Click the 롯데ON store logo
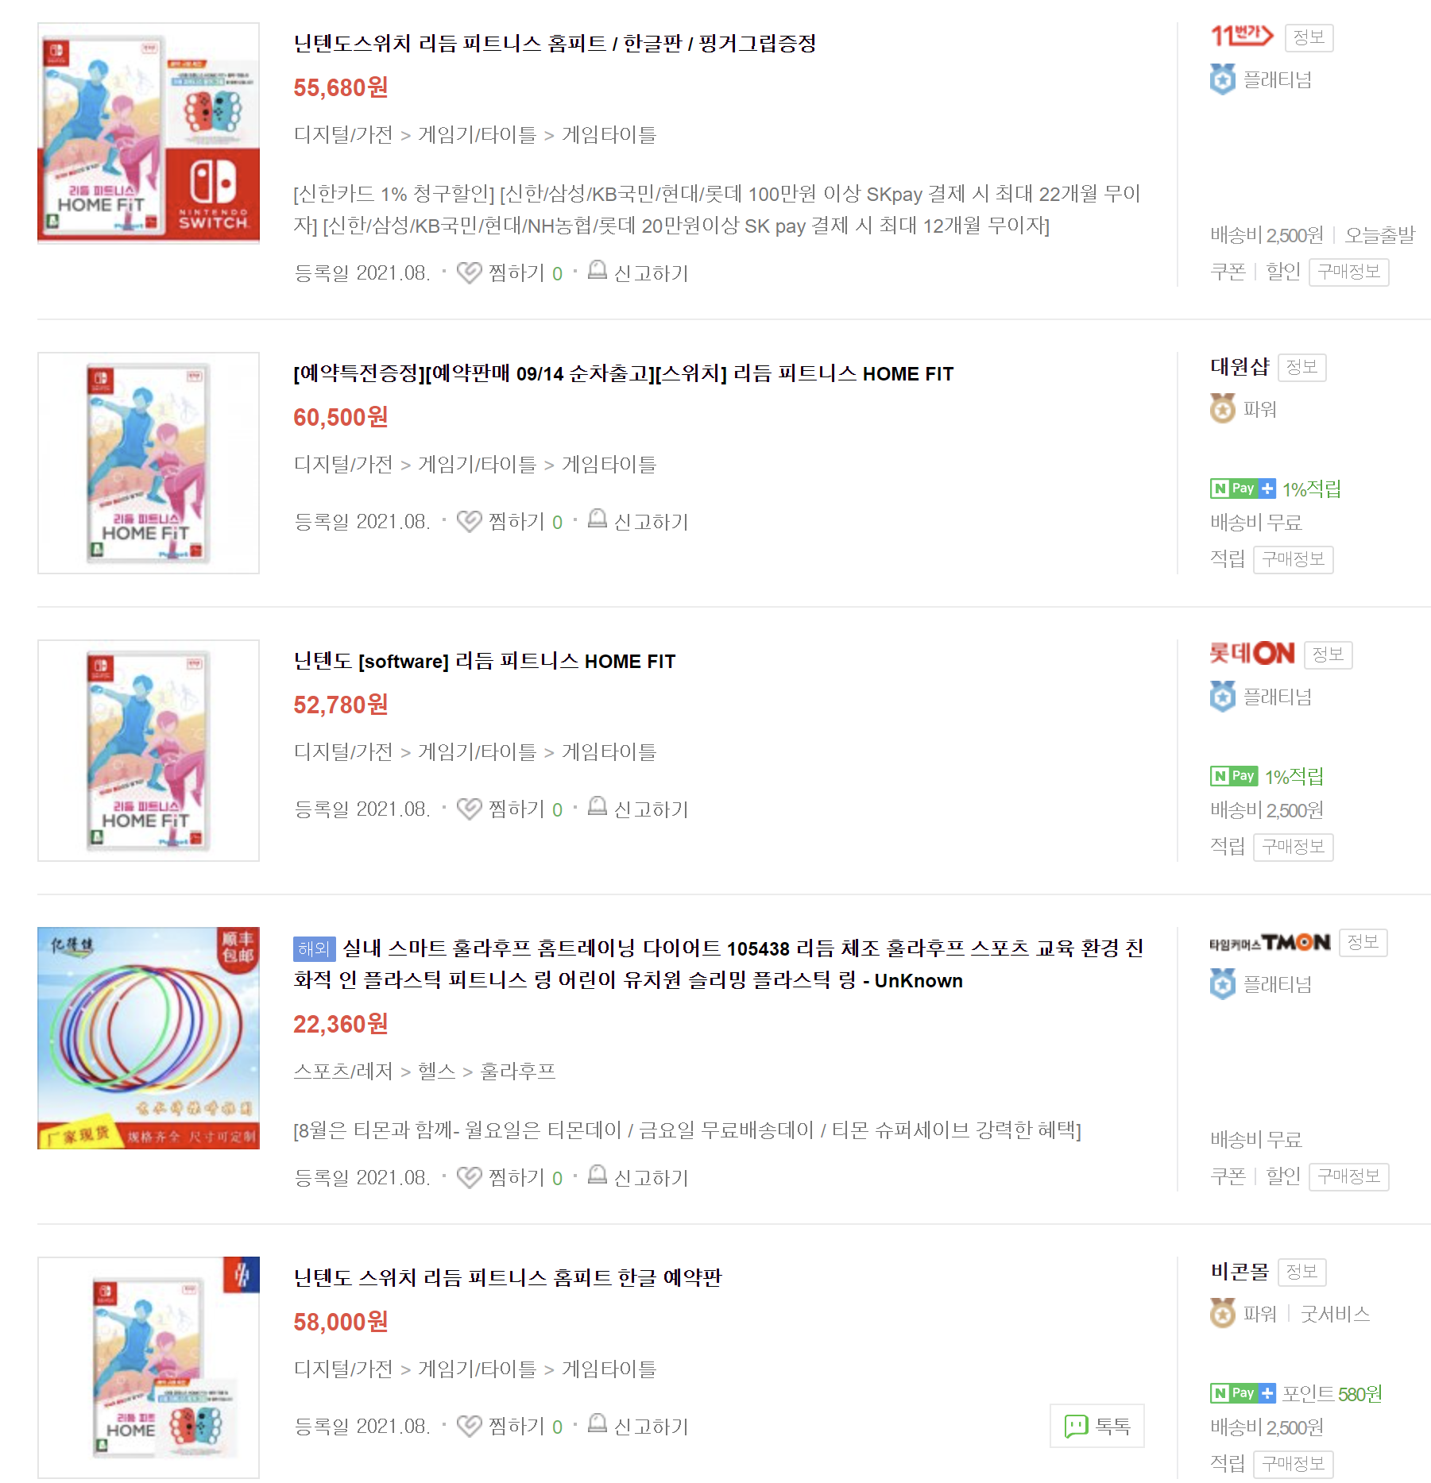The height and width of the screenshot is (1483, 1431). coord(1251,653)
